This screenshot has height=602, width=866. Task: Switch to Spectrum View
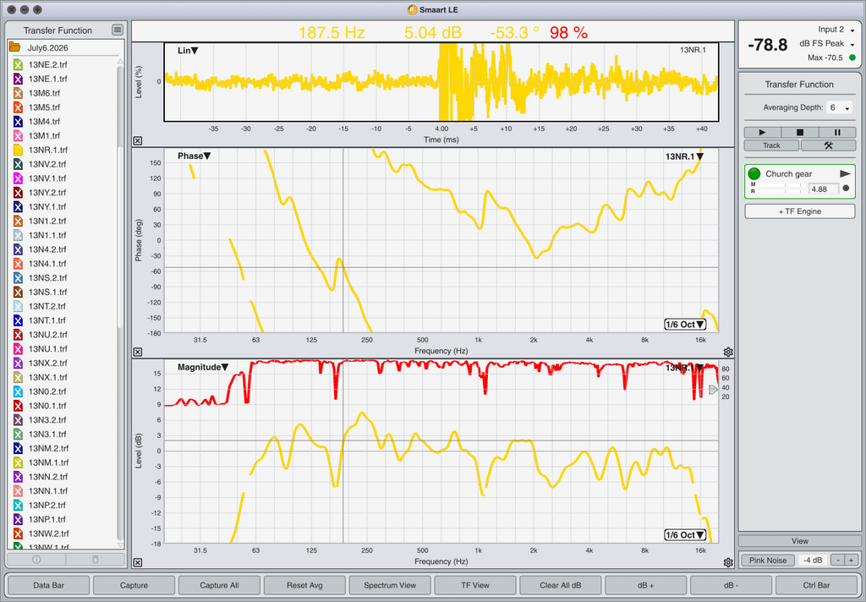click(390, 585)
